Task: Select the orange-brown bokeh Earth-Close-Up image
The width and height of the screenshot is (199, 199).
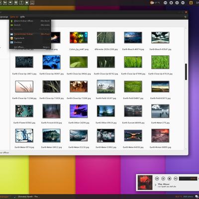Action: (x=79, y=87)
